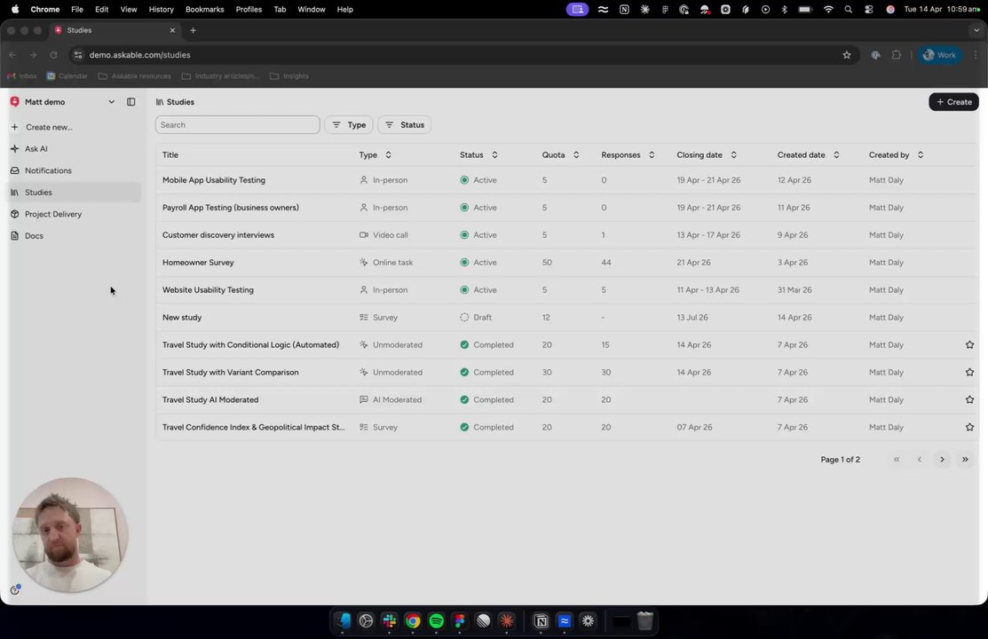The image size is (988, 639).
Task: Click Online task type in Homeowner Survey row
Action: tap(385, 263)
